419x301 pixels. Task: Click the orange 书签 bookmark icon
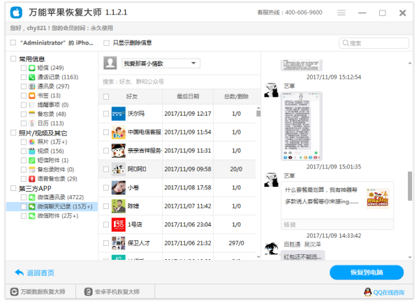pyautogui.click(x=32, y=95)
